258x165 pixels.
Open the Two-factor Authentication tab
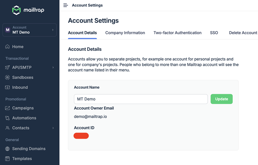tap(177, 33)
